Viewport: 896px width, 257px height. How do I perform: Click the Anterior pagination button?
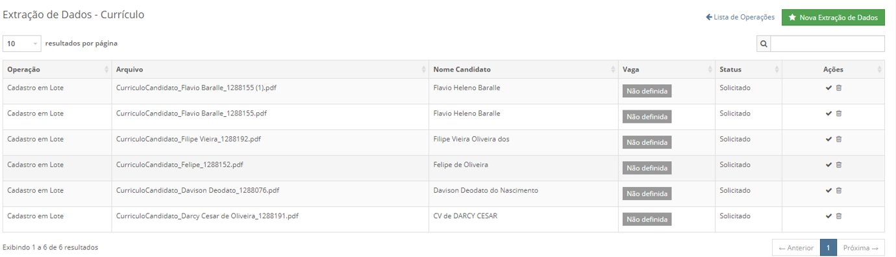(796, 248)
